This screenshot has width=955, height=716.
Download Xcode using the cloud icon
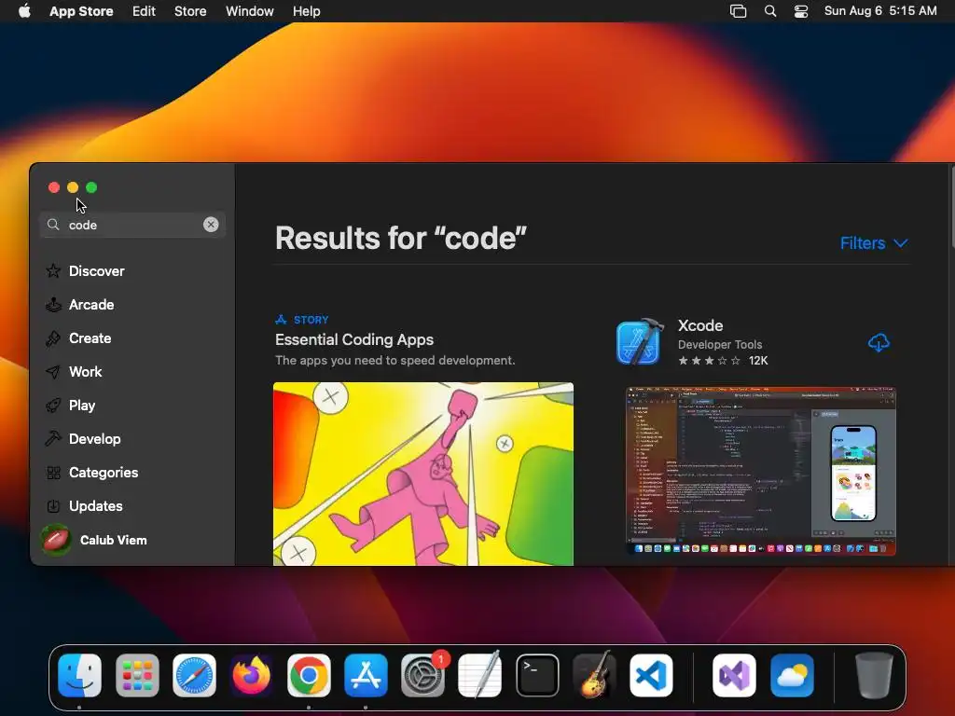tap(879, 343)
